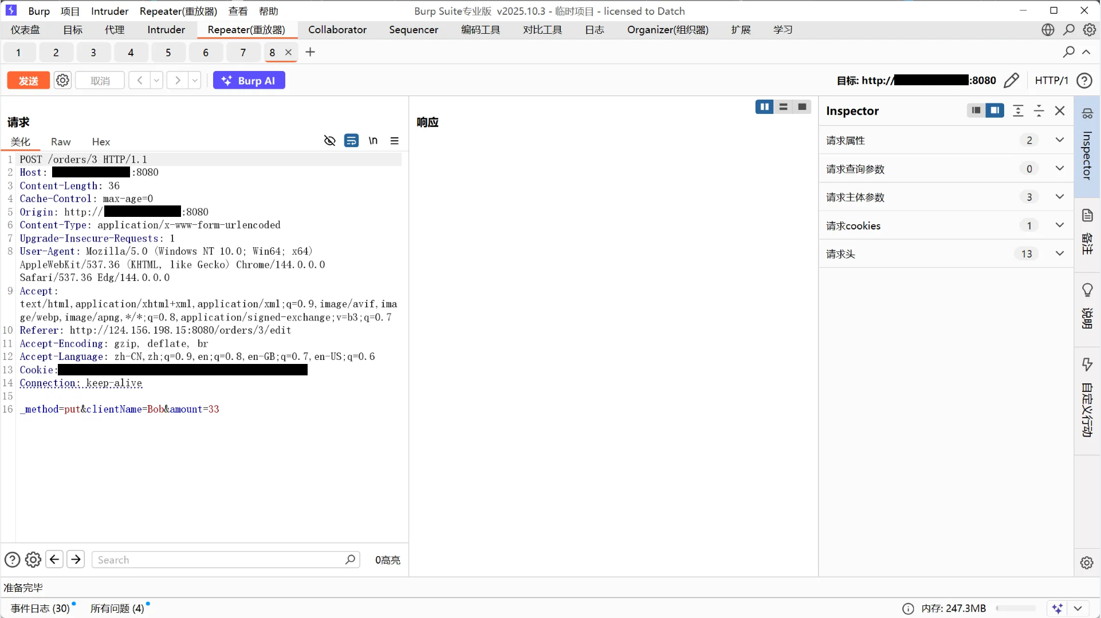The width and height of the screenshot is (1101, 618).
Task: Select the Raw request view
Action: [x=61, y=142]
